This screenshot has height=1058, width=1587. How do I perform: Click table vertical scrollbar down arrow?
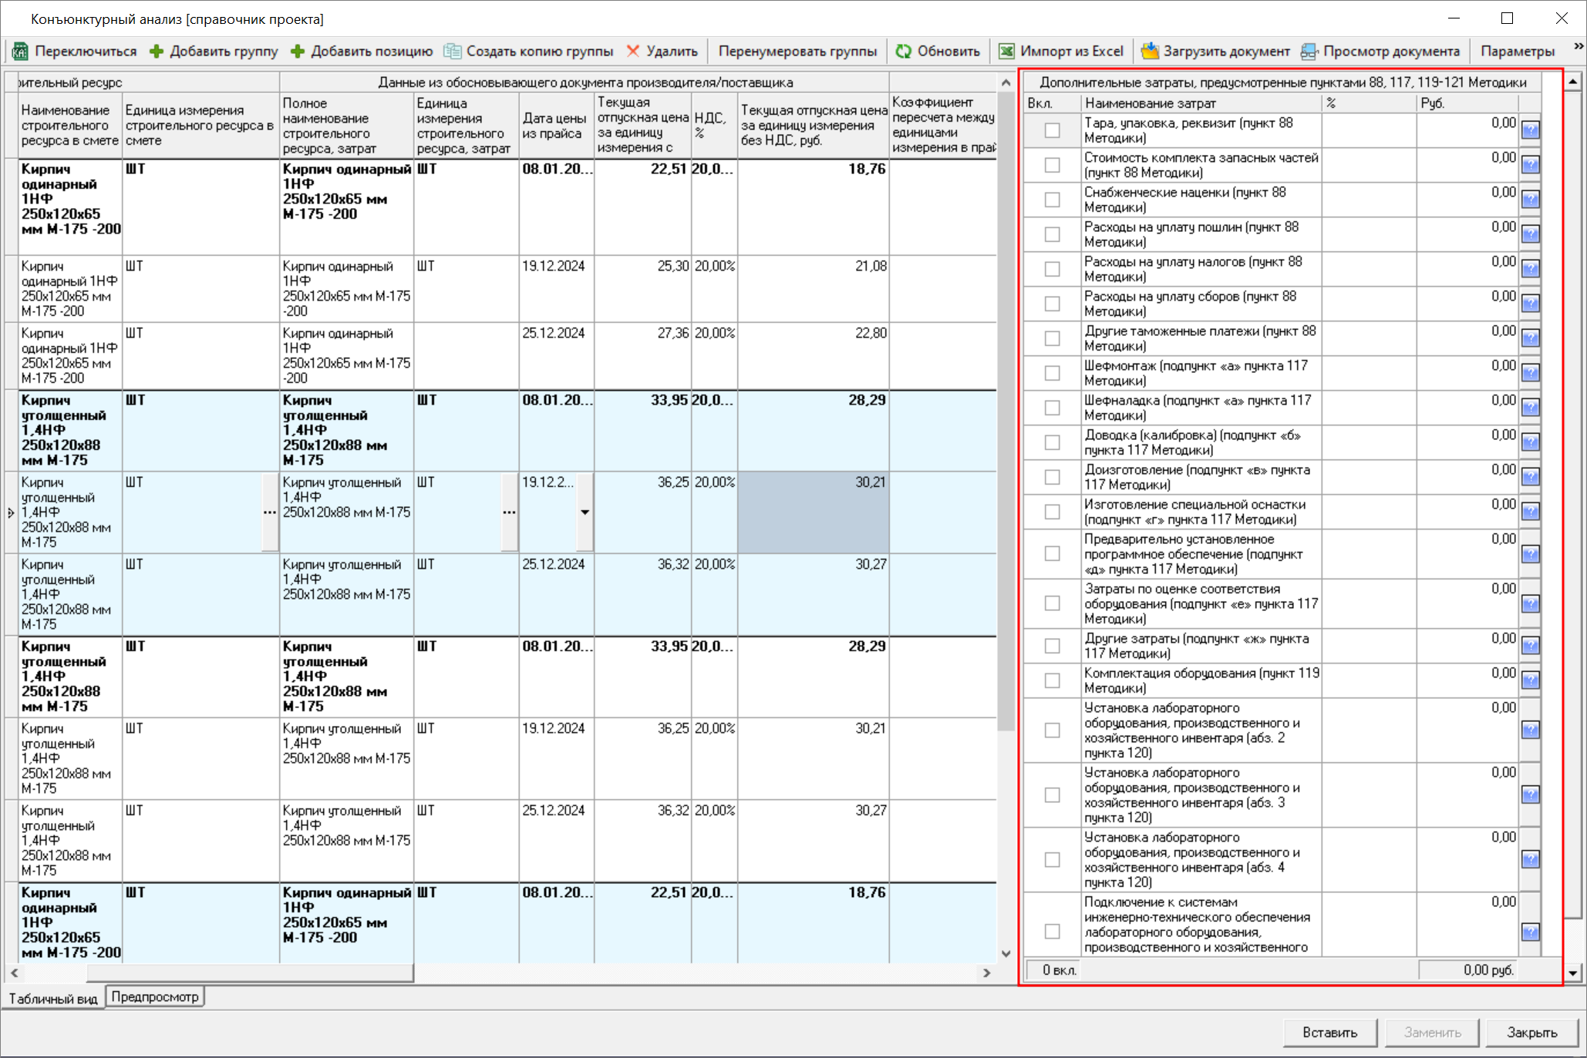pos(1006,954)
